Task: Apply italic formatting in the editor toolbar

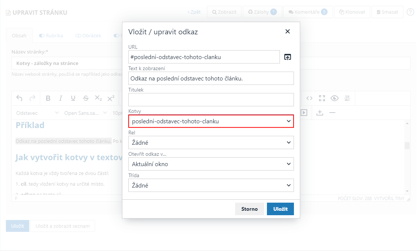Action: tap(61, 98)
